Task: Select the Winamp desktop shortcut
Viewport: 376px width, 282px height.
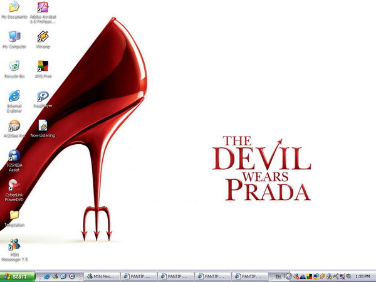Action: pos(43,40)
